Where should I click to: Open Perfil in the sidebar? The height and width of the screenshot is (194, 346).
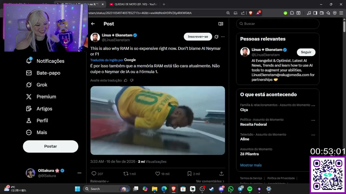click(x=37, y=120)
